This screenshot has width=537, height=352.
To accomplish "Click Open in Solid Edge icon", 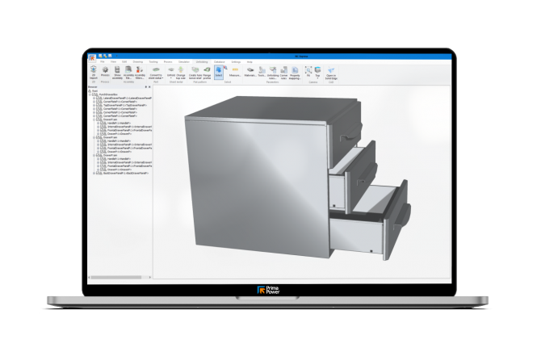I will pyautogui.click(x=331, y=71).
